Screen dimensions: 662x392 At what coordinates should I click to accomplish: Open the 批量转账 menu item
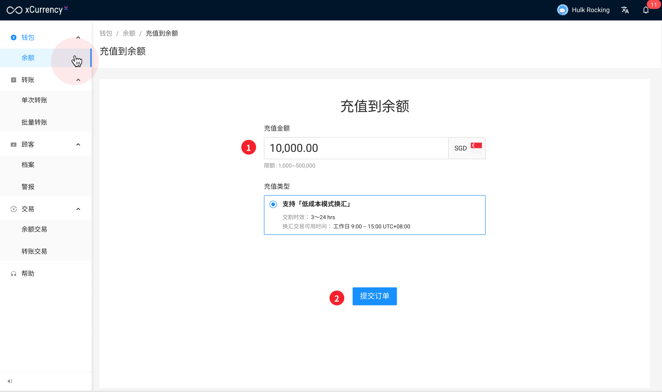(x=46, y=122)
